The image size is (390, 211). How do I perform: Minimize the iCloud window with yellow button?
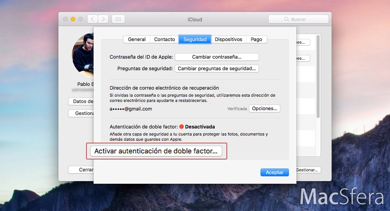coord(73,19)
